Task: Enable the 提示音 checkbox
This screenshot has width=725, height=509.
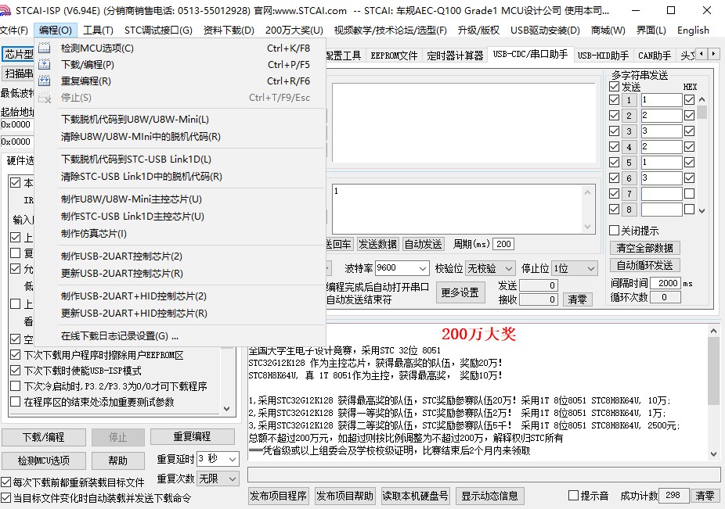Action: point(573,496)
